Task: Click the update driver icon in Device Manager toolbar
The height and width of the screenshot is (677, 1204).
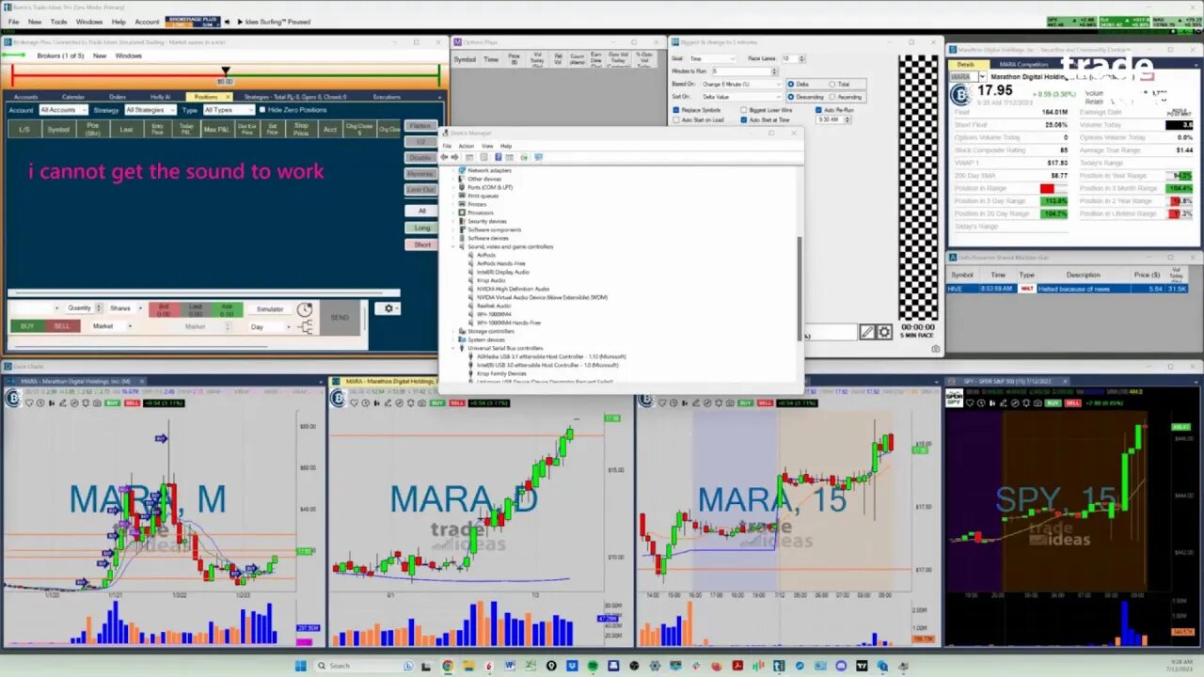Action: pyautogui.click(x=524, y=157)
